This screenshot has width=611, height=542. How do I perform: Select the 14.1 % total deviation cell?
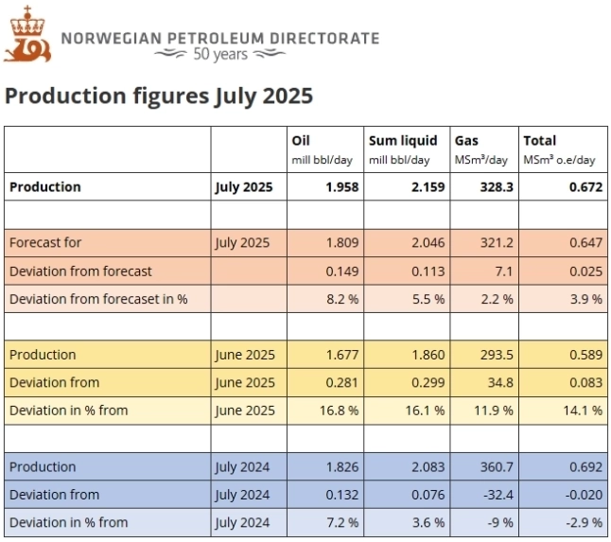584,411
